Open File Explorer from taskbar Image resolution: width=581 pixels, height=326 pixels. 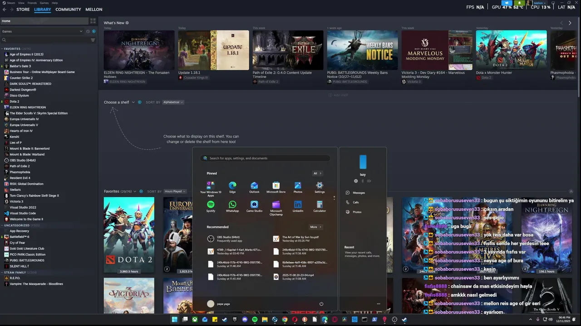[265, 320]
